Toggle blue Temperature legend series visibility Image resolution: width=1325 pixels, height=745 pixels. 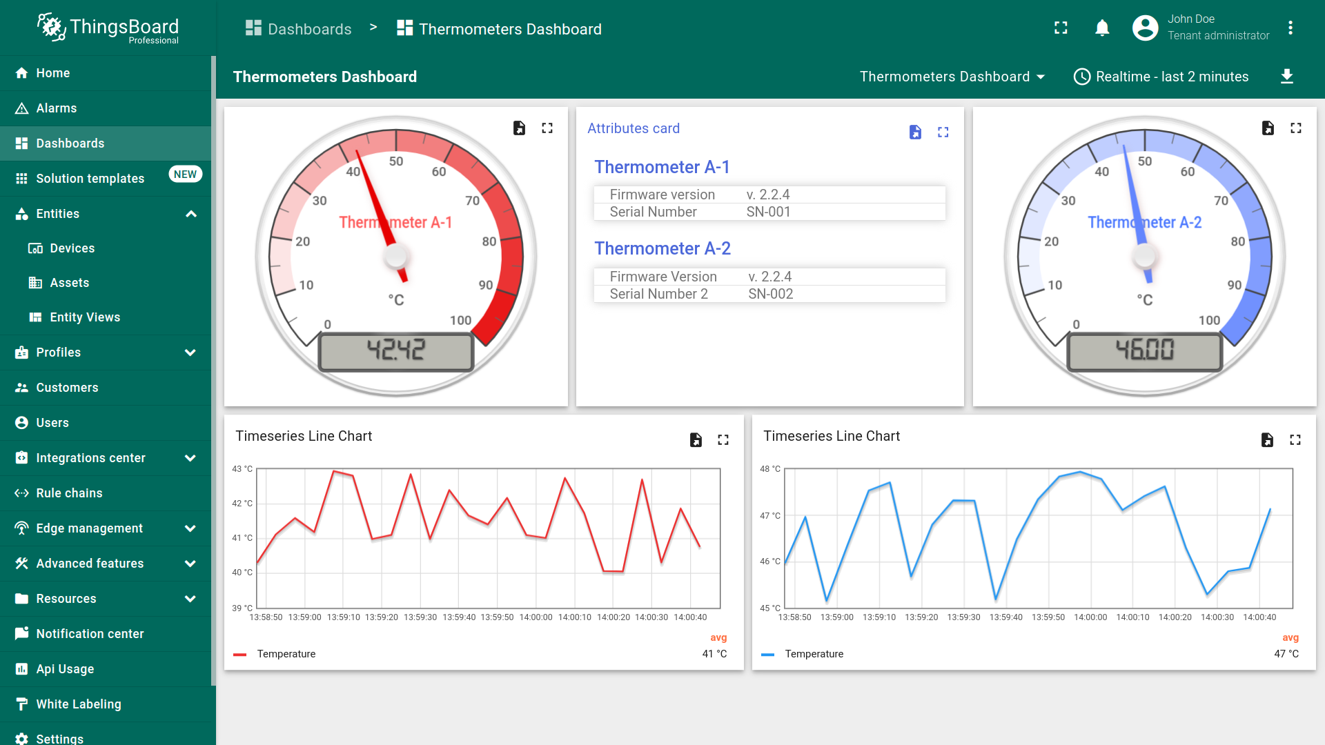[x=814, y=654]
